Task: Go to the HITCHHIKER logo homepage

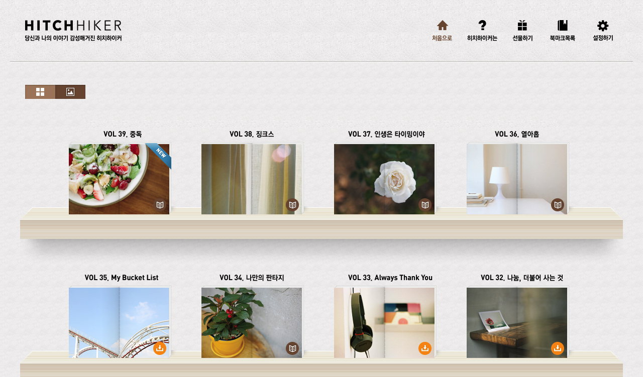Action: pos(73,30)
